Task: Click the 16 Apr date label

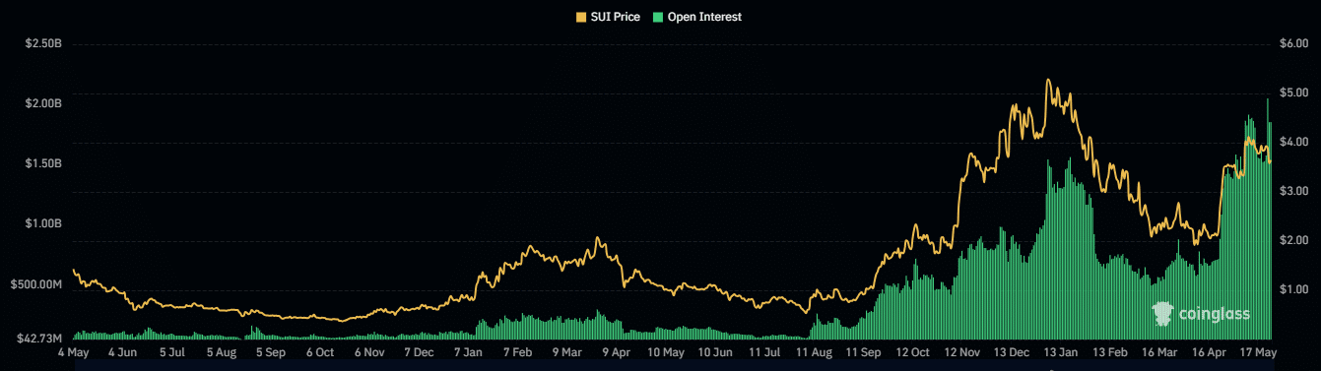Action: [1208, 351]
